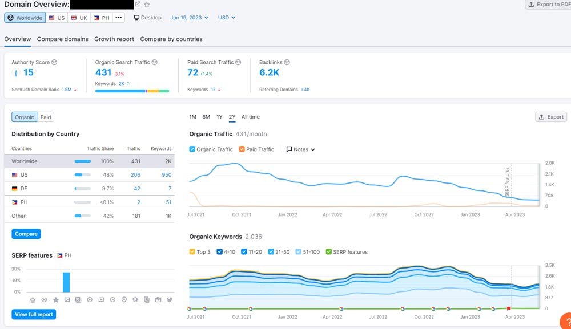Image resolution: width=571 pixels, height=329 pixels.
Task: Switch to the Compare domains tab
Action: tap(63, 39)
